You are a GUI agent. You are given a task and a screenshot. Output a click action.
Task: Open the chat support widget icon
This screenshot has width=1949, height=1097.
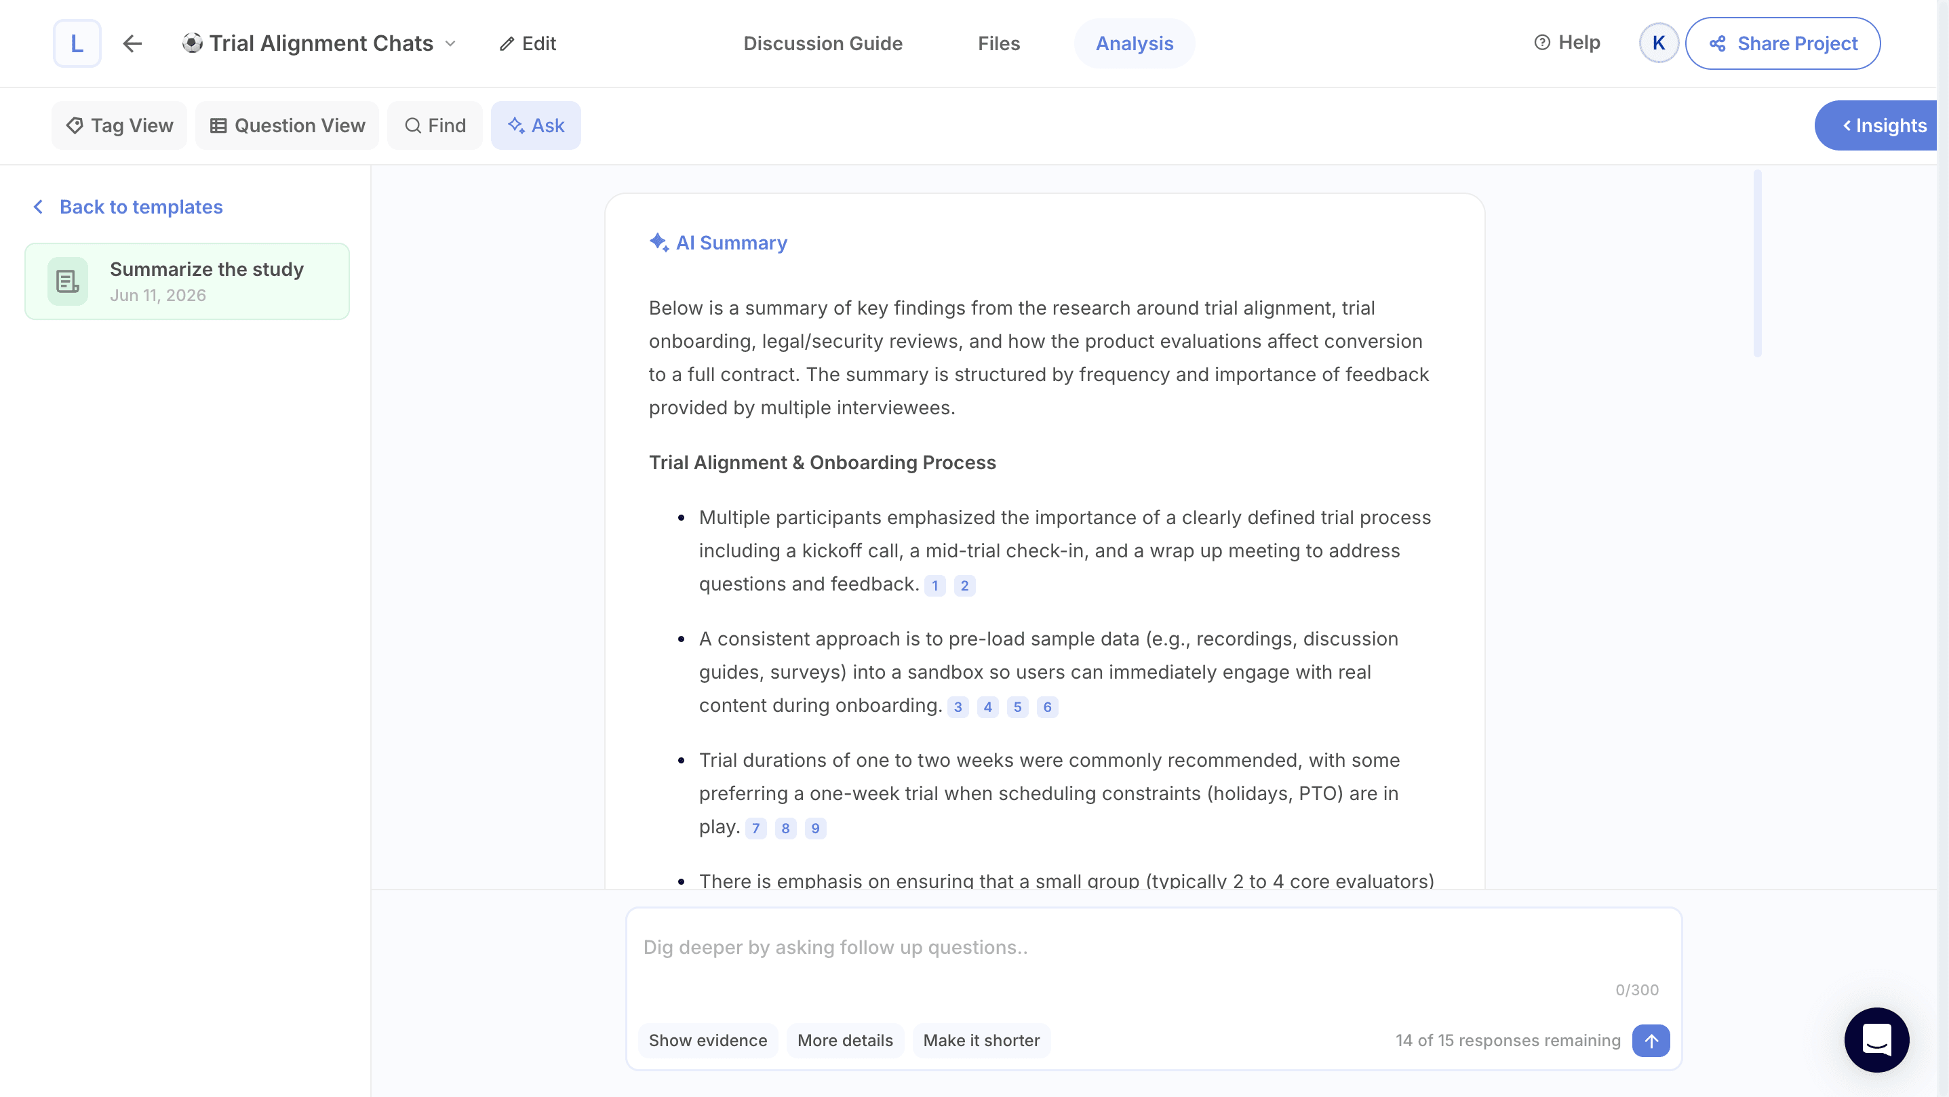coord(1876,1039)
